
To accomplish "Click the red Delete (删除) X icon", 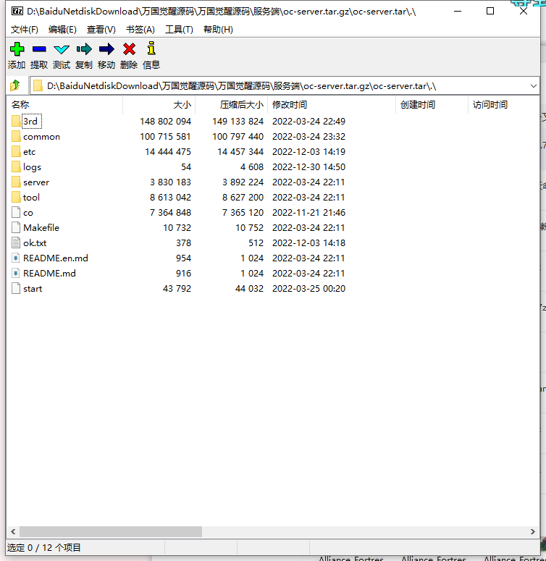I will pos(129,49).
